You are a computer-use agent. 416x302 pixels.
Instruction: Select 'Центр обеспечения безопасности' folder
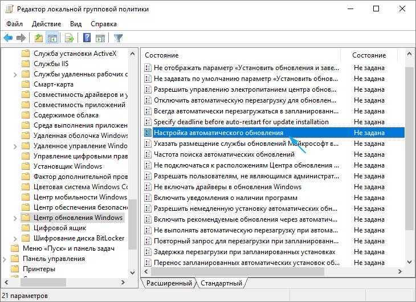(x=80, y=207)
